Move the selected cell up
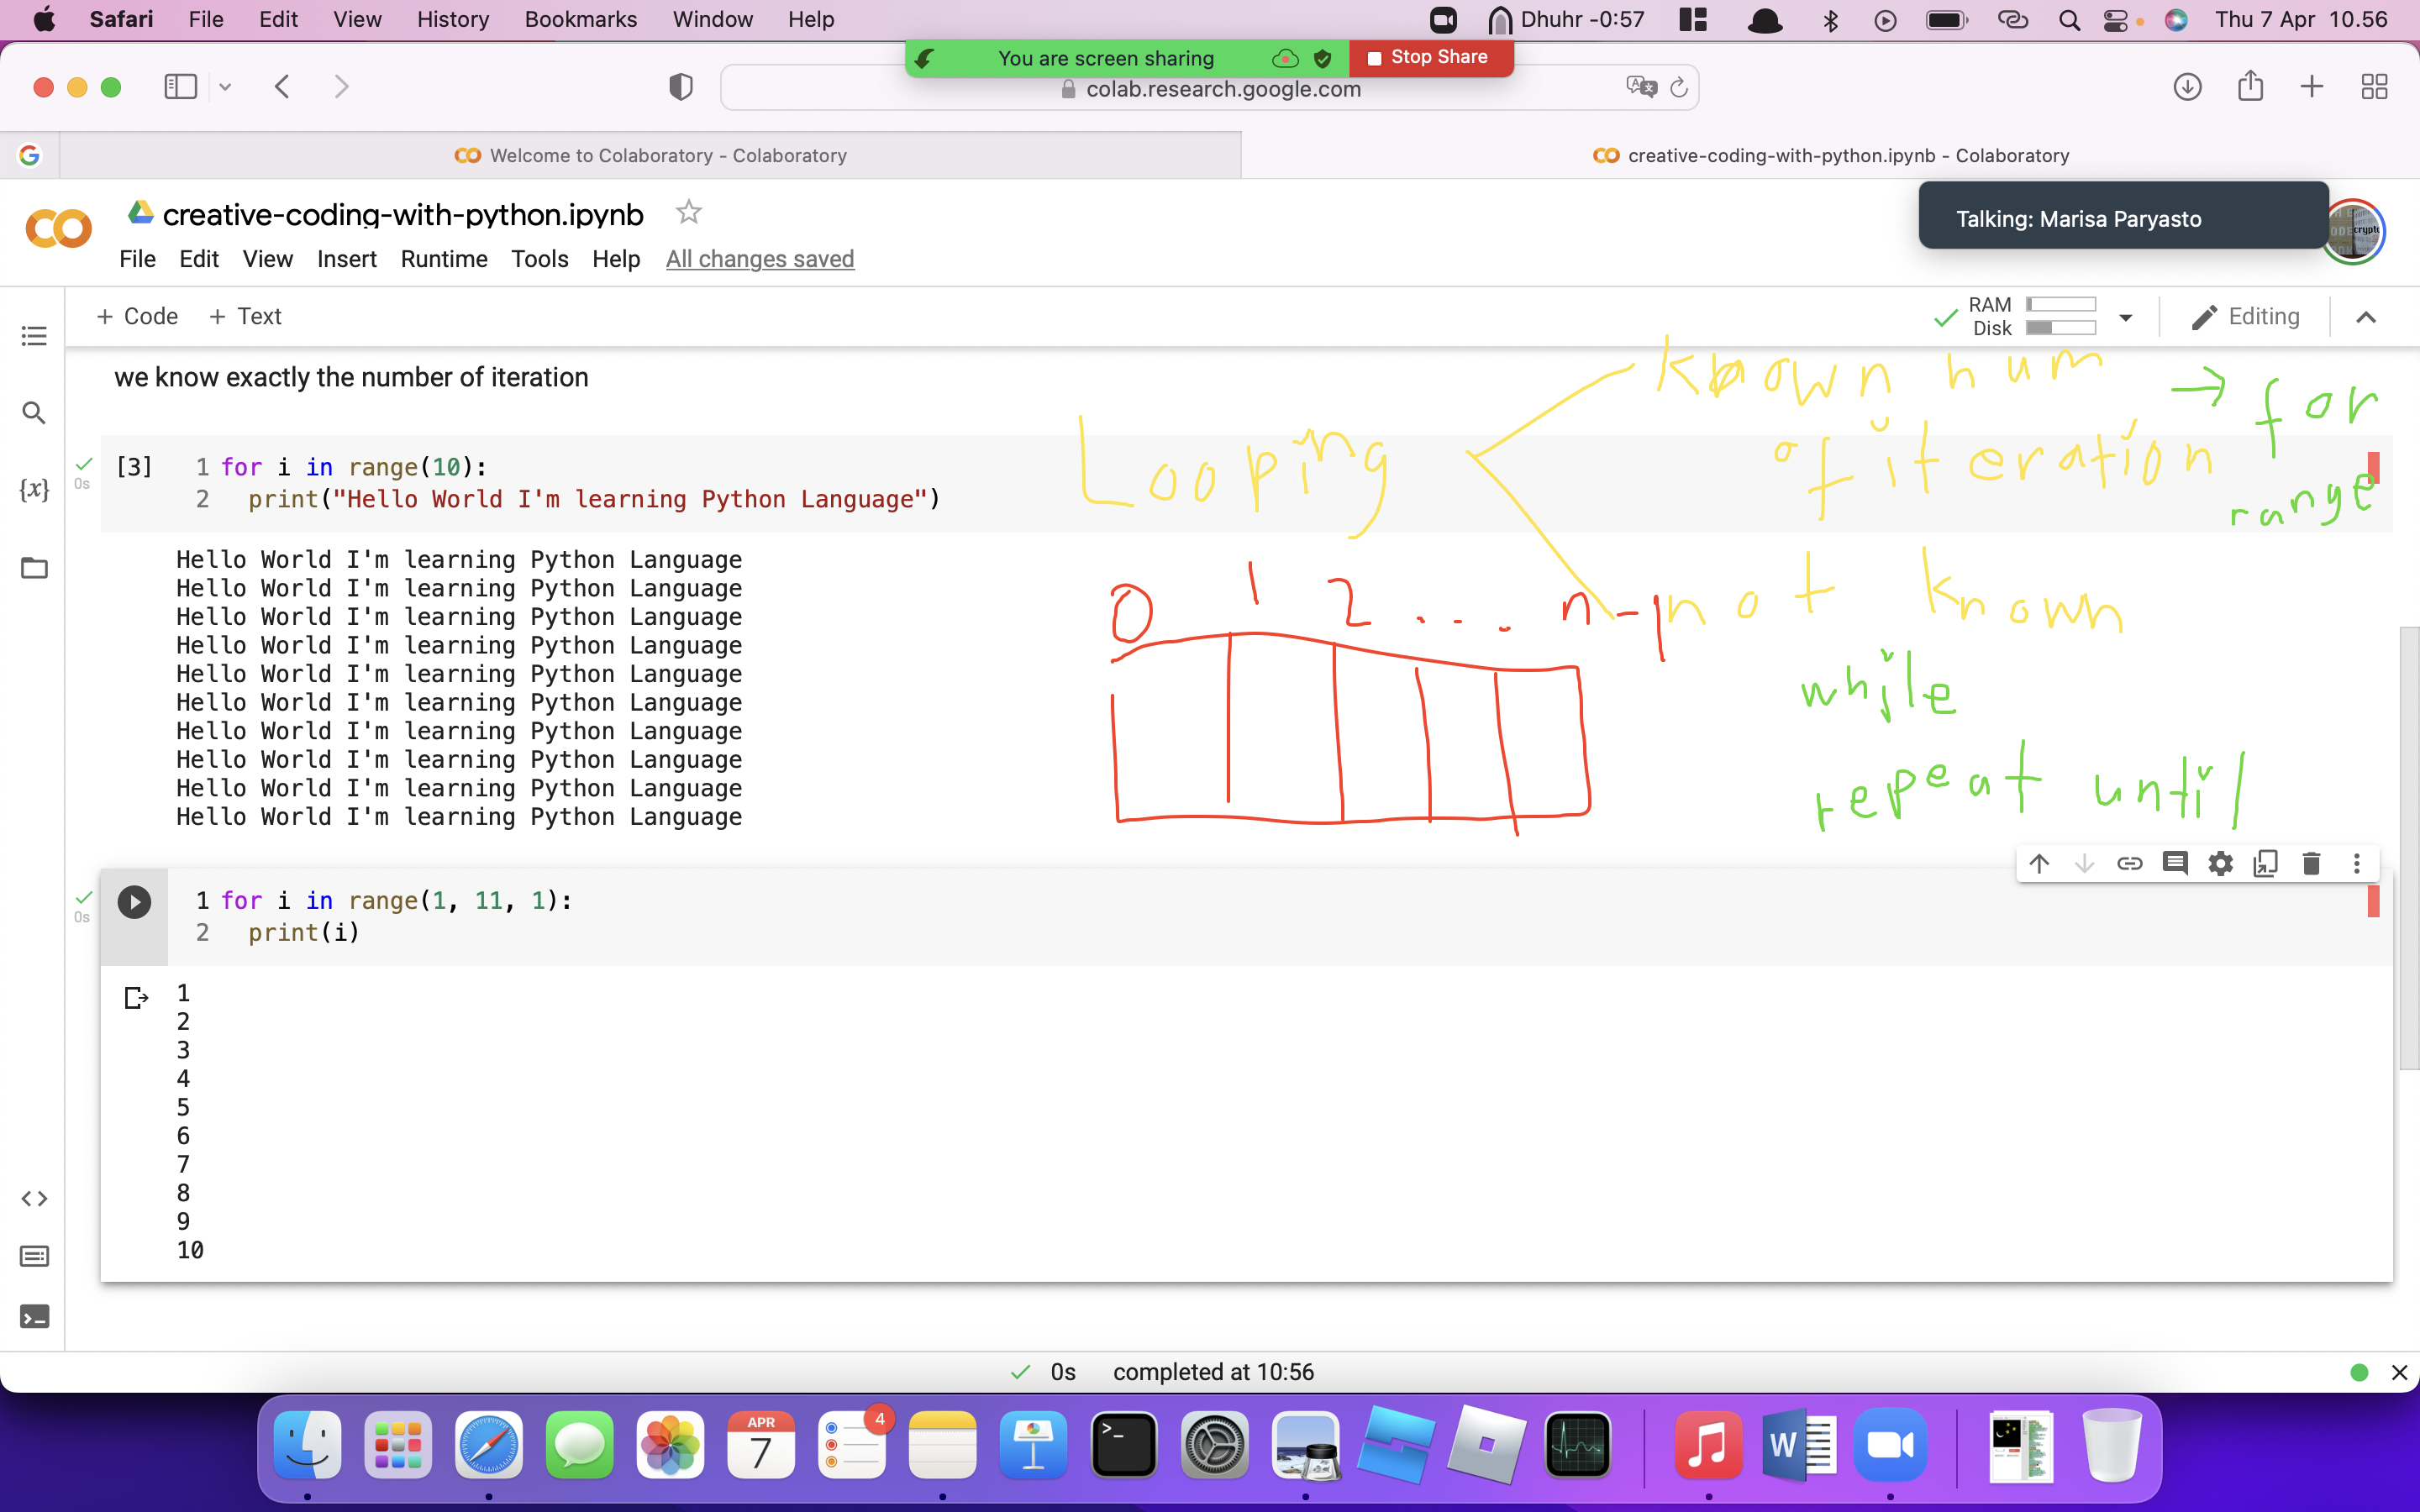 pos(2039,863)
